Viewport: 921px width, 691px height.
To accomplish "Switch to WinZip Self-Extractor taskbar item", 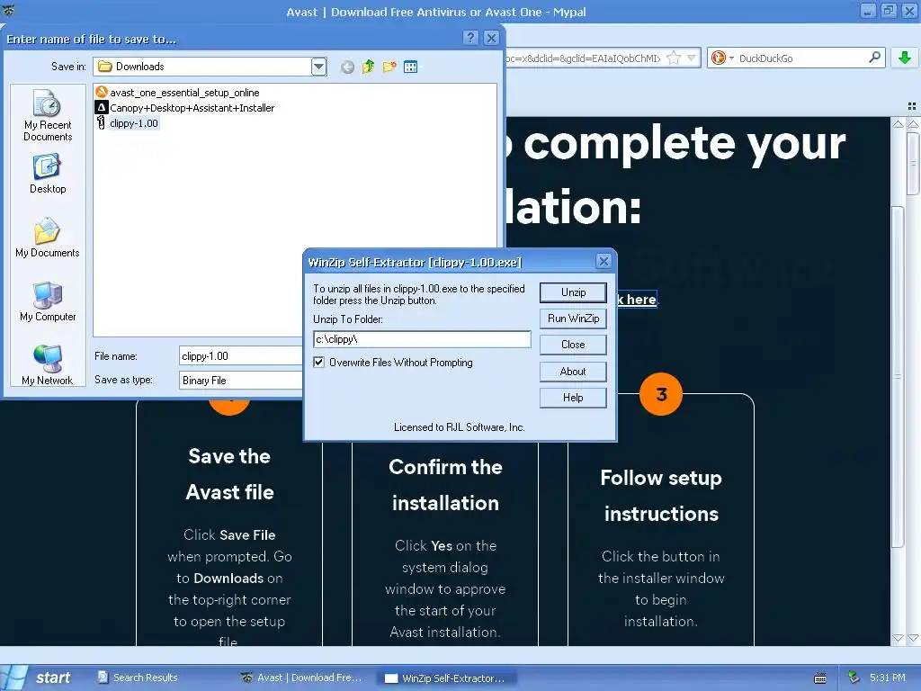I will (446, 678).
